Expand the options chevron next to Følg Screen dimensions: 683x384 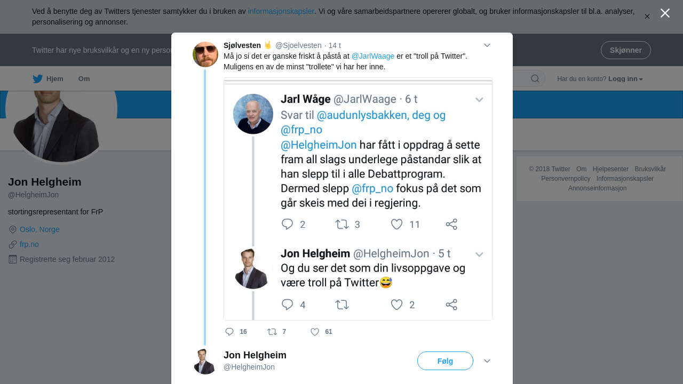(487, 361)
